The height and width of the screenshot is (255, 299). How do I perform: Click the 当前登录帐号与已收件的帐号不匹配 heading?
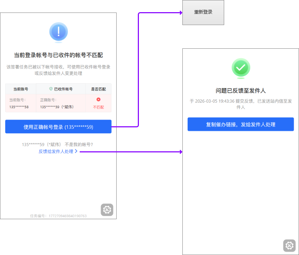(x=58, y=55)
